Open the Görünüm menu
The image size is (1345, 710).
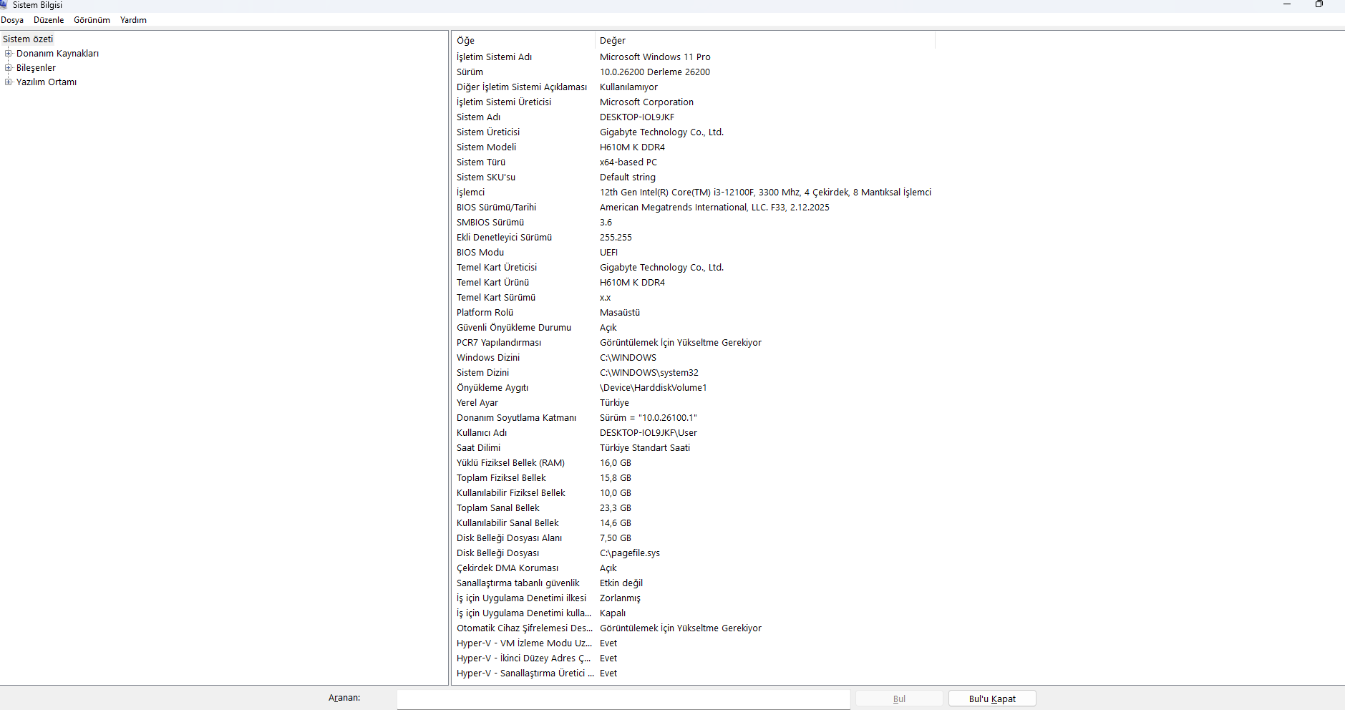92,20
